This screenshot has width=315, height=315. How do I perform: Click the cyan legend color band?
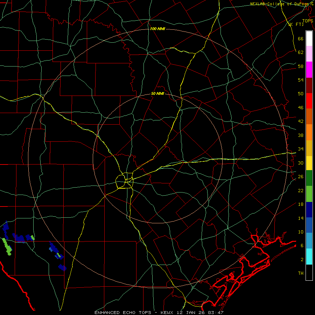point(309,257)
